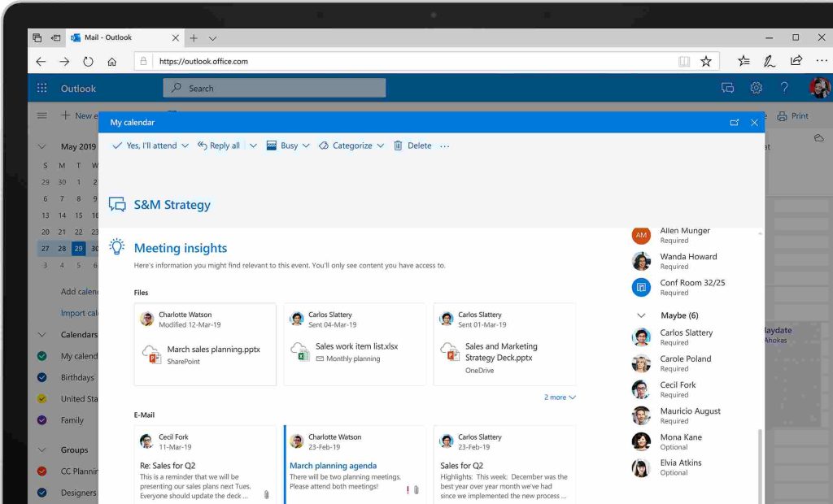The image size is (833, 504).
Task: Click the S&M Strategy meeting icon
Action: pos(117,205)
